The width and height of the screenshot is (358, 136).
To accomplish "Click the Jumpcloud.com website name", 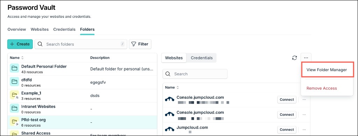I will pos(192,128).
